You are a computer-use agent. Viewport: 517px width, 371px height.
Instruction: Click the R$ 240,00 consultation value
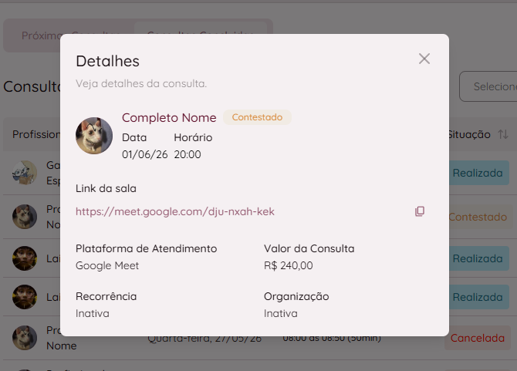pos(288,265)
